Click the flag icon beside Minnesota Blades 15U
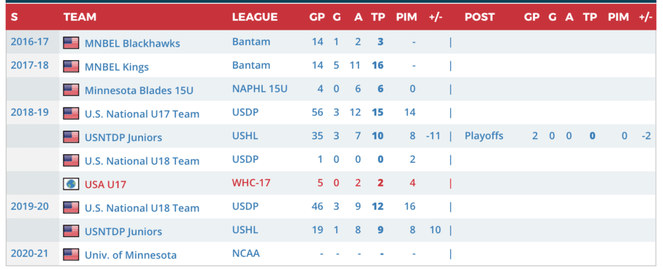 pos(71,90)
